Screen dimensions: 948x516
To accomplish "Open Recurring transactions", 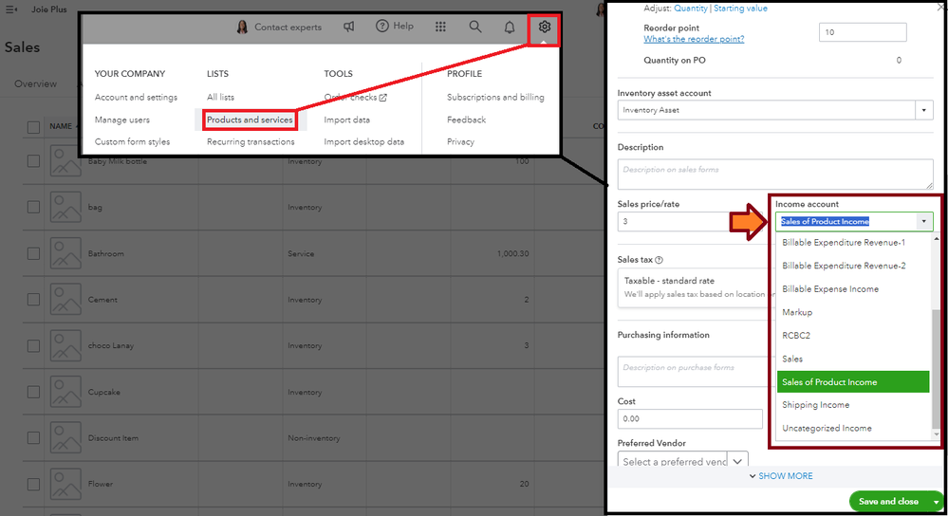I will 251,142.
